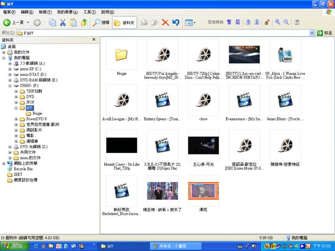Click the Zoom in magnifier icon
The width and height of the screenshot is (335, 251).
[x=278, y=22]
